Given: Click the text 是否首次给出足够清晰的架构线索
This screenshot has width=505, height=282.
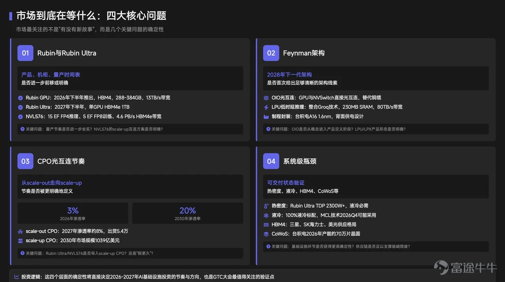Looking at the screenshot, I should 302,83.
